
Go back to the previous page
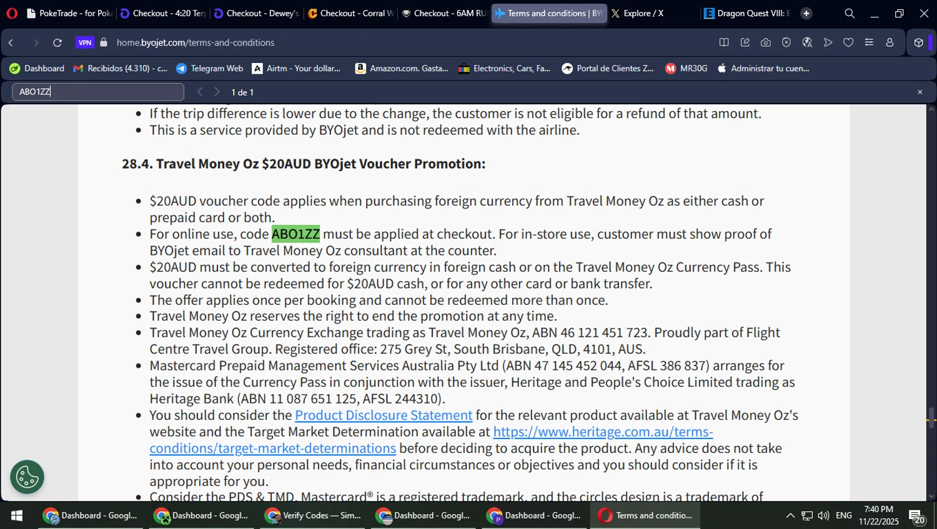(x=11, y=42)
